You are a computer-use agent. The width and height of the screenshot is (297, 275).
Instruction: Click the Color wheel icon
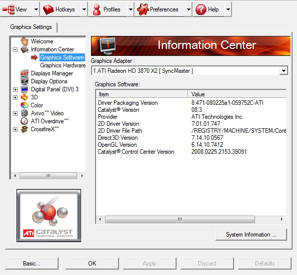(x=24, y=105)
